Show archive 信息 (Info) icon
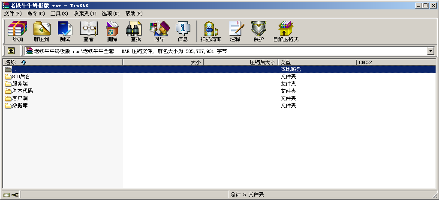Screen dimensions: 439x200 [x=183, y=32]
